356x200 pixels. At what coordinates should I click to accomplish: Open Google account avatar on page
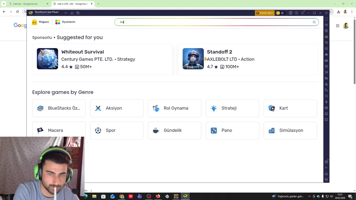tap(346, 26)
